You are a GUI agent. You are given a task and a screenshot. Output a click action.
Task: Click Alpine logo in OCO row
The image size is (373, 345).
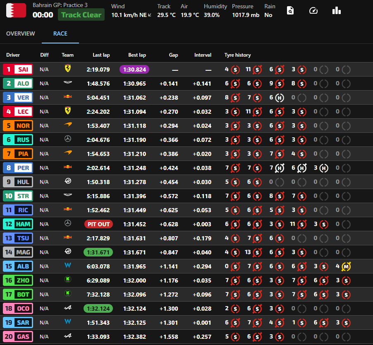(68, 308)
